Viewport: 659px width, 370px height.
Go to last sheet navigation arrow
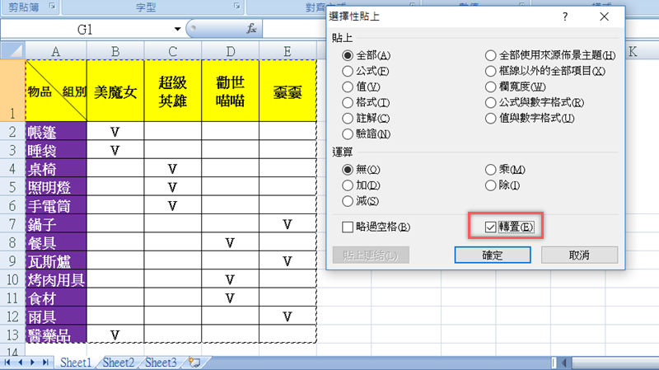click(45, 363)
